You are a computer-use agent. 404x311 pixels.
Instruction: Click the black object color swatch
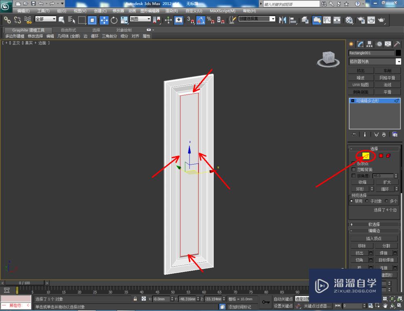pyautogui.click(x=398, y=53)
